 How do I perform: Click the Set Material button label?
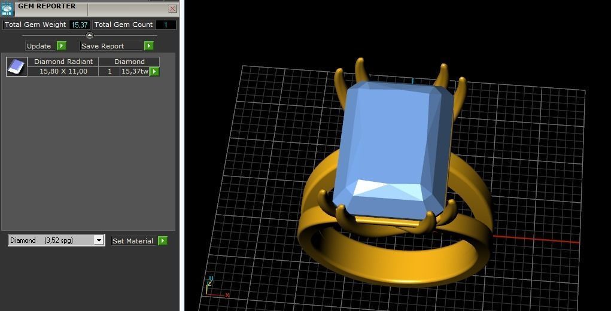(x=133, y=241)
